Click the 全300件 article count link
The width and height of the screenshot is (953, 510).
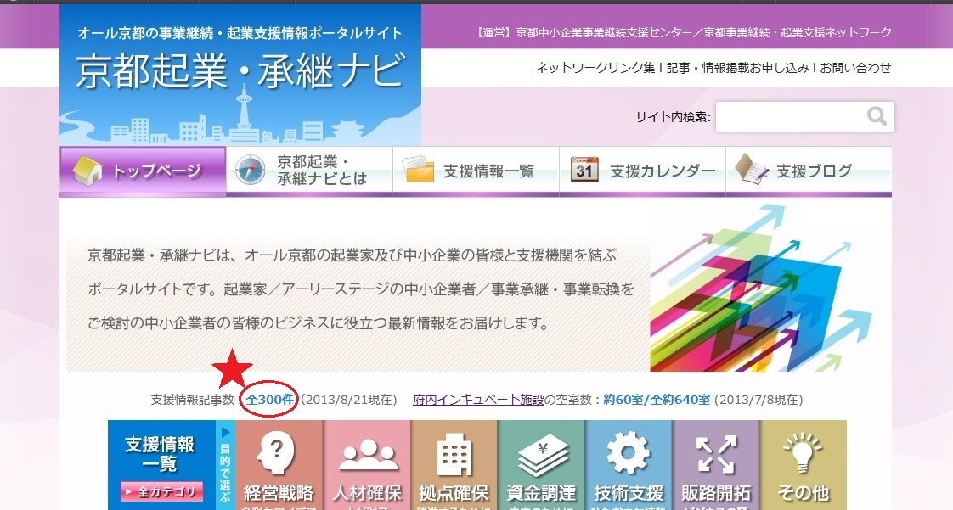tap(269, 400)
